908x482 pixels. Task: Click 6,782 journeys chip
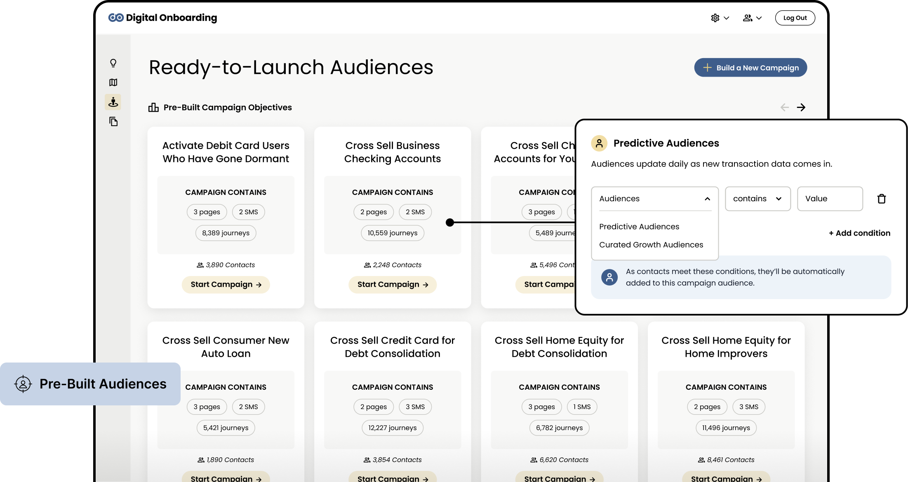pyautogui.click(x=559, y=428)
